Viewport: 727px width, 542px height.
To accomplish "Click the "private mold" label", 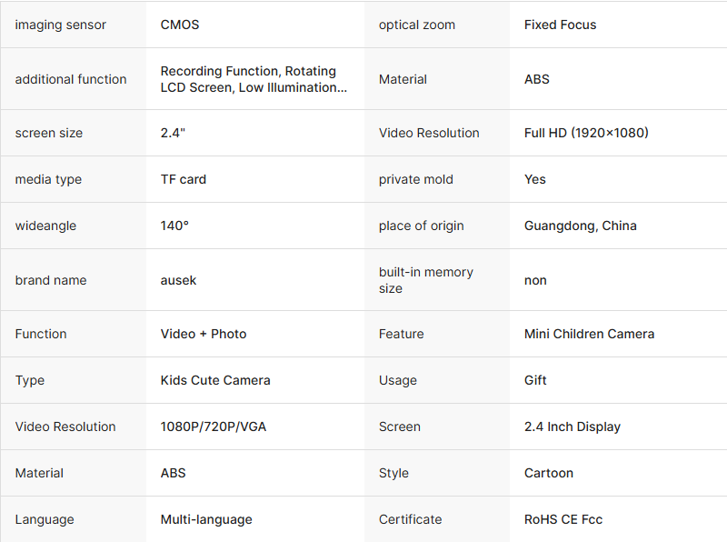I will 415,179.
